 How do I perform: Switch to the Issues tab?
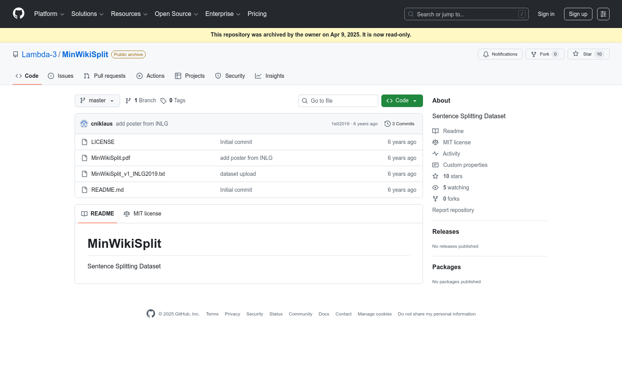click(61, 76)
